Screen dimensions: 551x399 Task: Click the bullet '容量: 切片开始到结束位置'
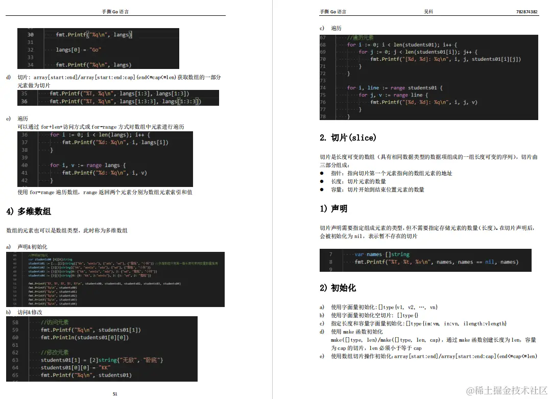tap(372, 189)
